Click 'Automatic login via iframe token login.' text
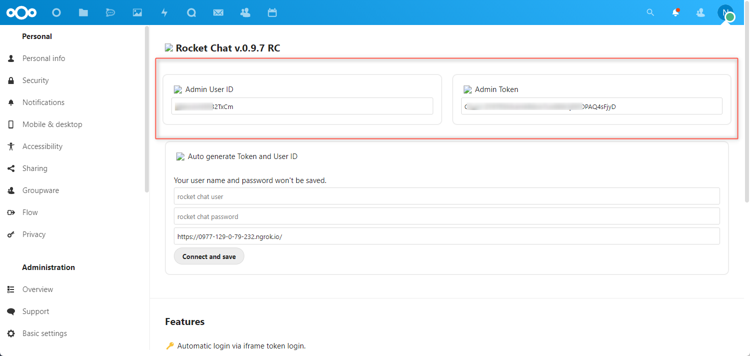The image size is (750, 356). coord(241,345)
